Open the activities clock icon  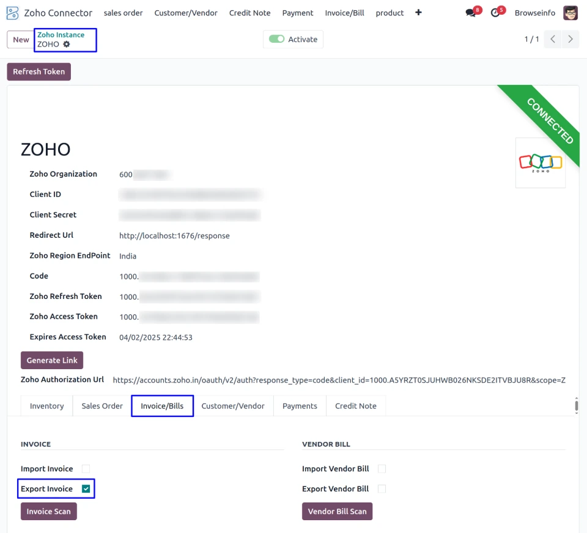495,13
